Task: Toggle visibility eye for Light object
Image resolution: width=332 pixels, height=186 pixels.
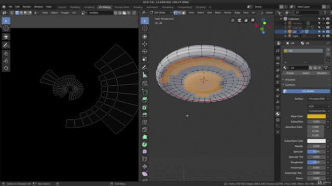Action: 324,36
